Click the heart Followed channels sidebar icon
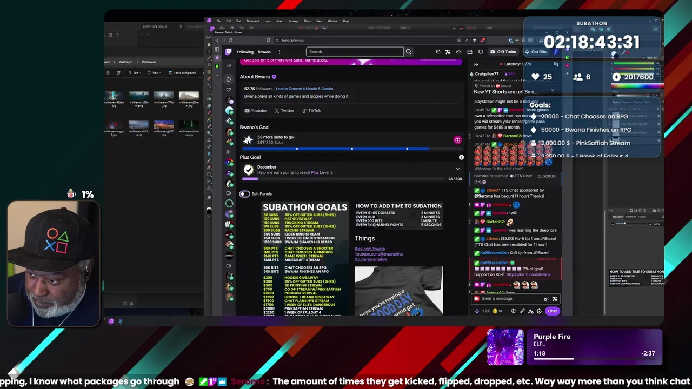 [229, 89]
